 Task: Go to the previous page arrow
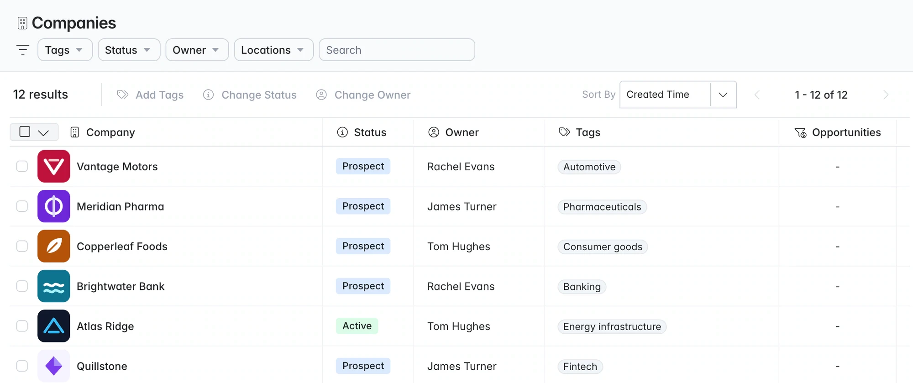pyautogui.click(x=757, y=94)
